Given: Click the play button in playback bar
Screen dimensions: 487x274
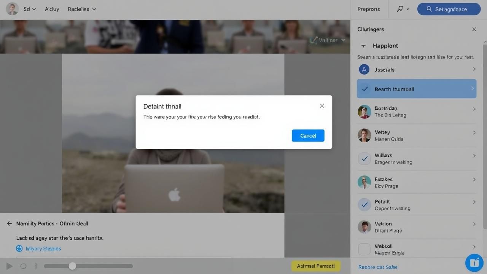Looking at the screenshot, I should tap(10, 266).
